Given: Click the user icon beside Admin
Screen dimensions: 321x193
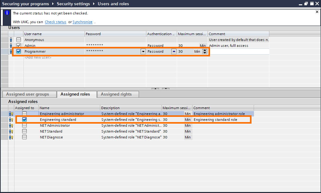Looking at the screenshot, I should pyautogui.click(x=11, y=45).
